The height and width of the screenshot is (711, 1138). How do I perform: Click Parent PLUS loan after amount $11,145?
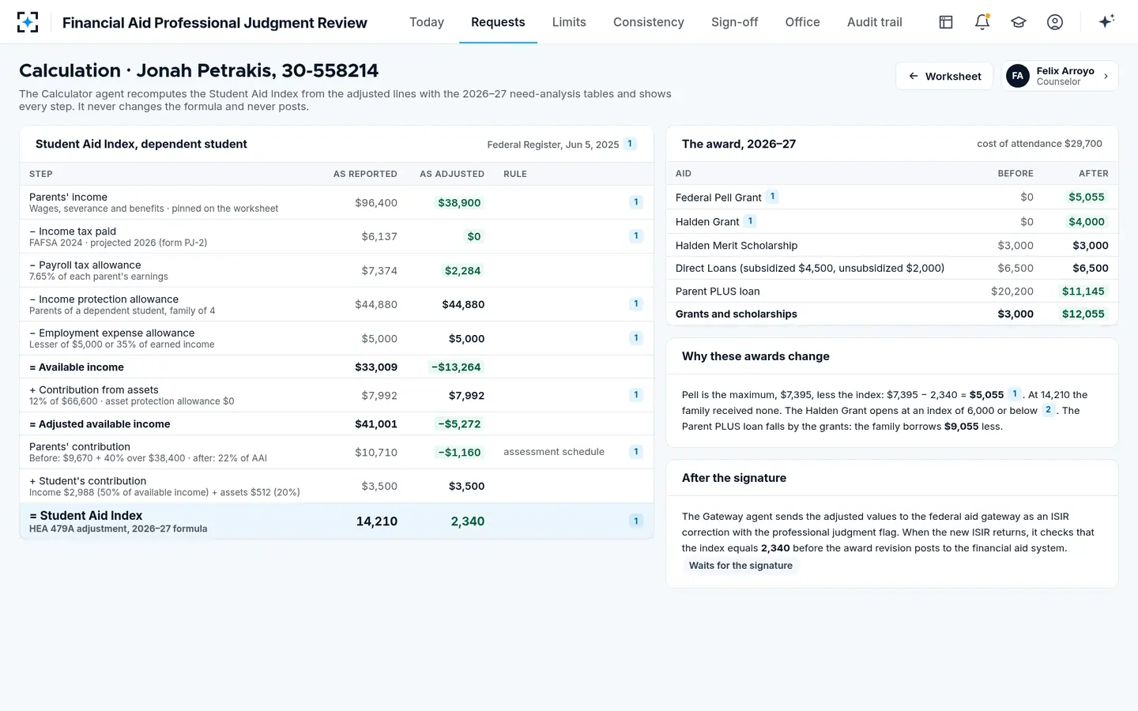[1083, 292]
